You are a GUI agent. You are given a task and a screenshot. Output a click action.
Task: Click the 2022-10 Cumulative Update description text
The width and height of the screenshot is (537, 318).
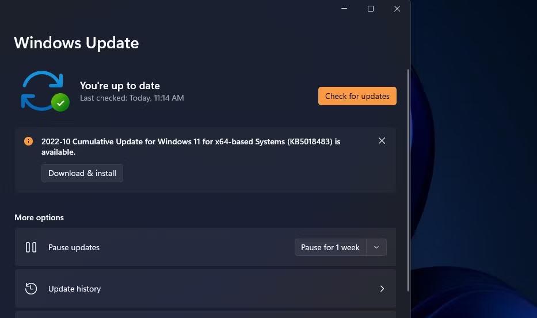[x=191, y=147]
